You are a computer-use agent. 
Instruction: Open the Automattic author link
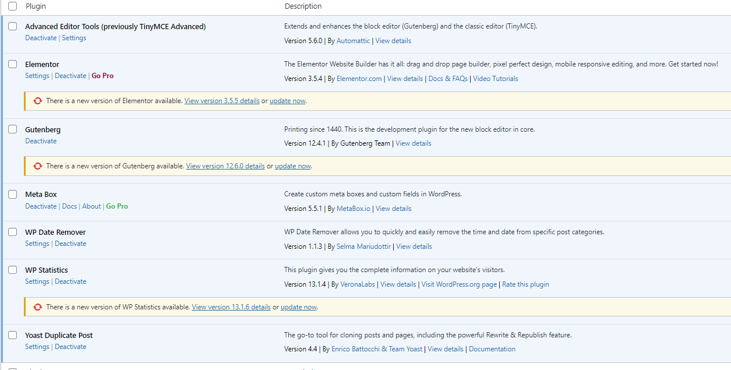pyautogui.click(x=353, y=41)
